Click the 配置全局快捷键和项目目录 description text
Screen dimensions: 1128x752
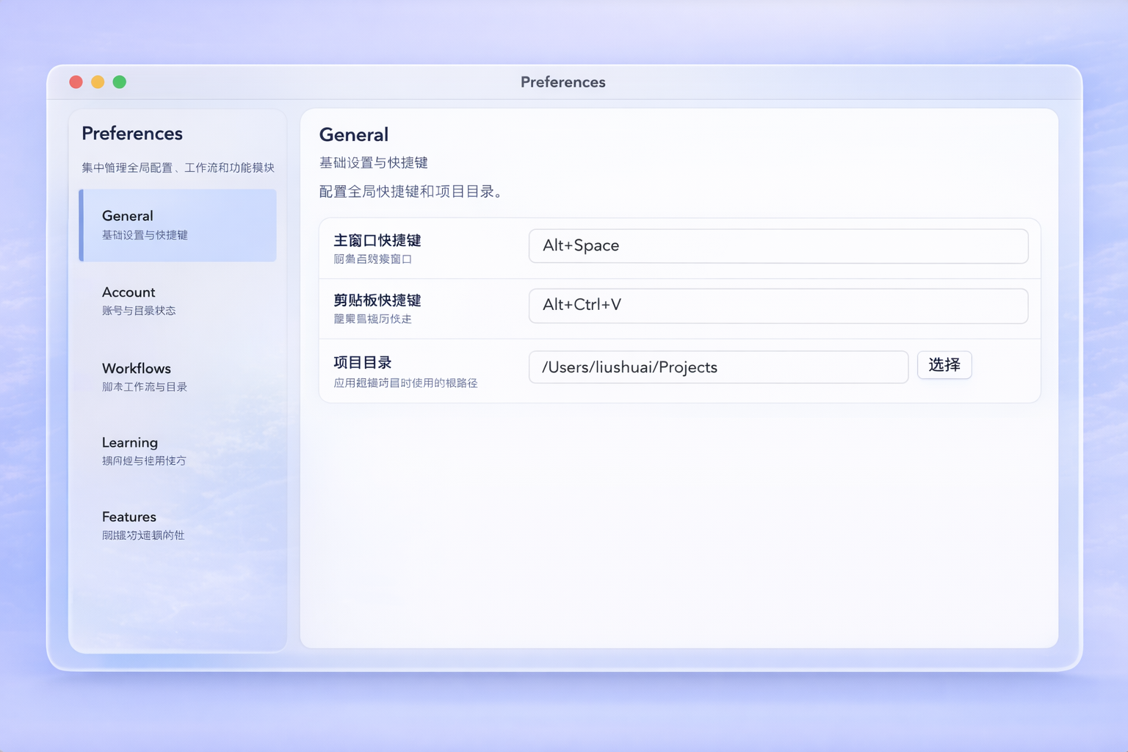pos(411,192)
